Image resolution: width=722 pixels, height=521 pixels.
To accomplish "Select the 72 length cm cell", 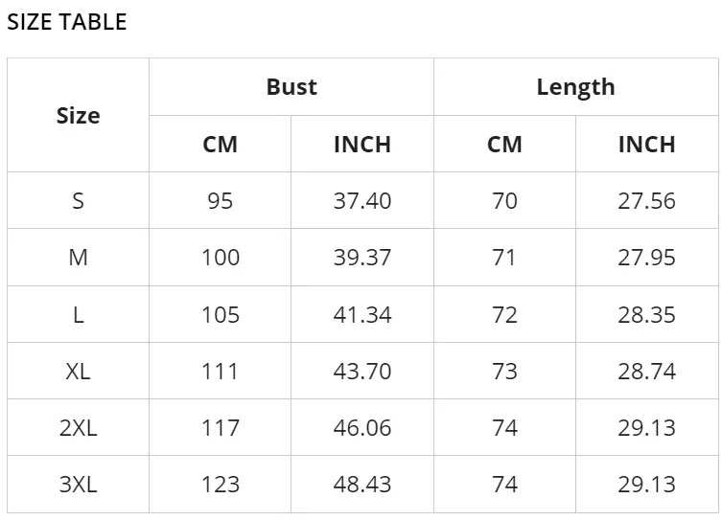I will point(504,314).
